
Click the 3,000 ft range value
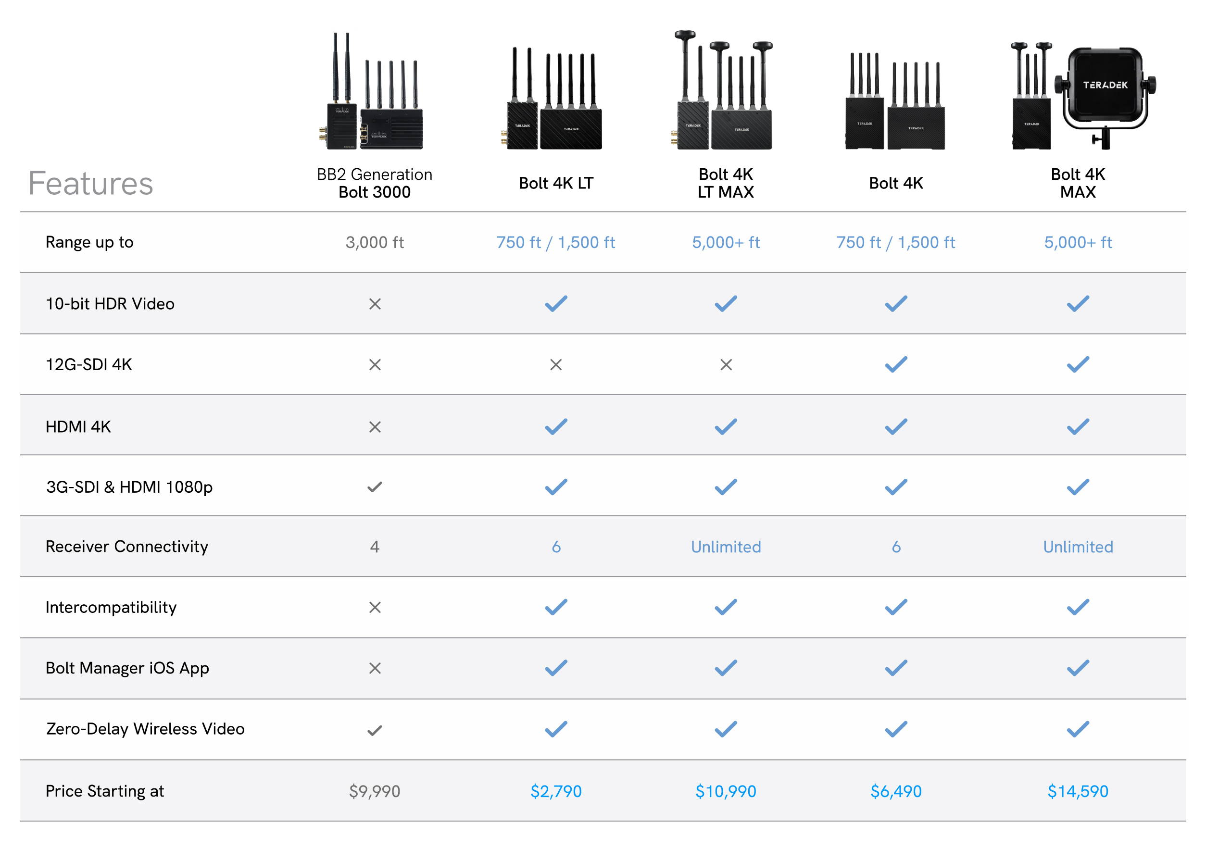(x=375, y=243)
